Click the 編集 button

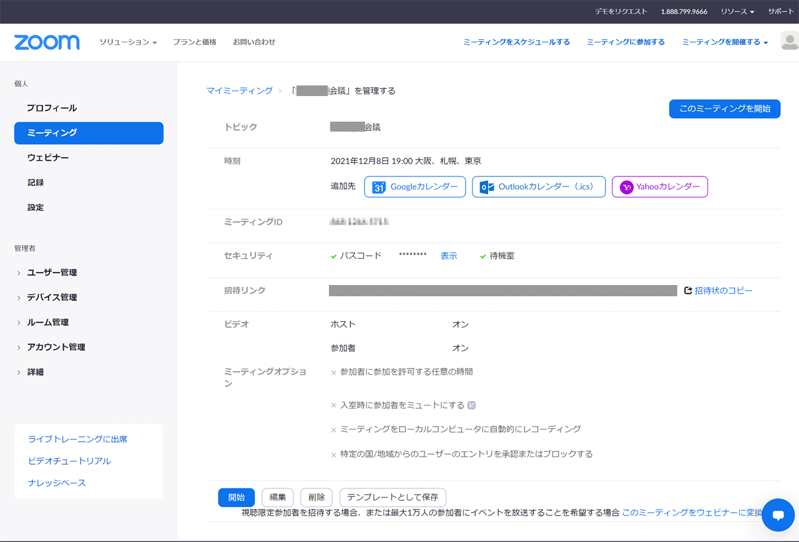[x=278, y=498]
